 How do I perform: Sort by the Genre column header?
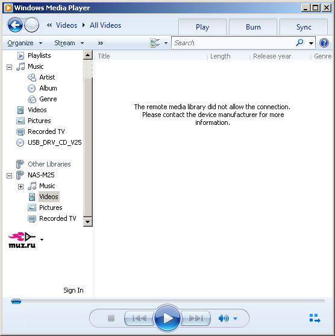pyautogui.click(x=322, y=56)
